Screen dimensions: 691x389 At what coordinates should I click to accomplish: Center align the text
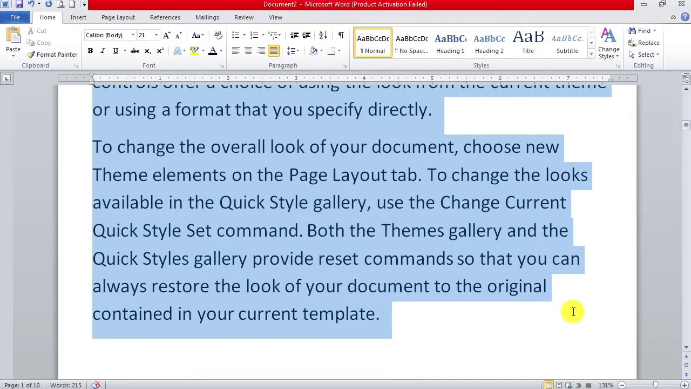pos(248,51)
